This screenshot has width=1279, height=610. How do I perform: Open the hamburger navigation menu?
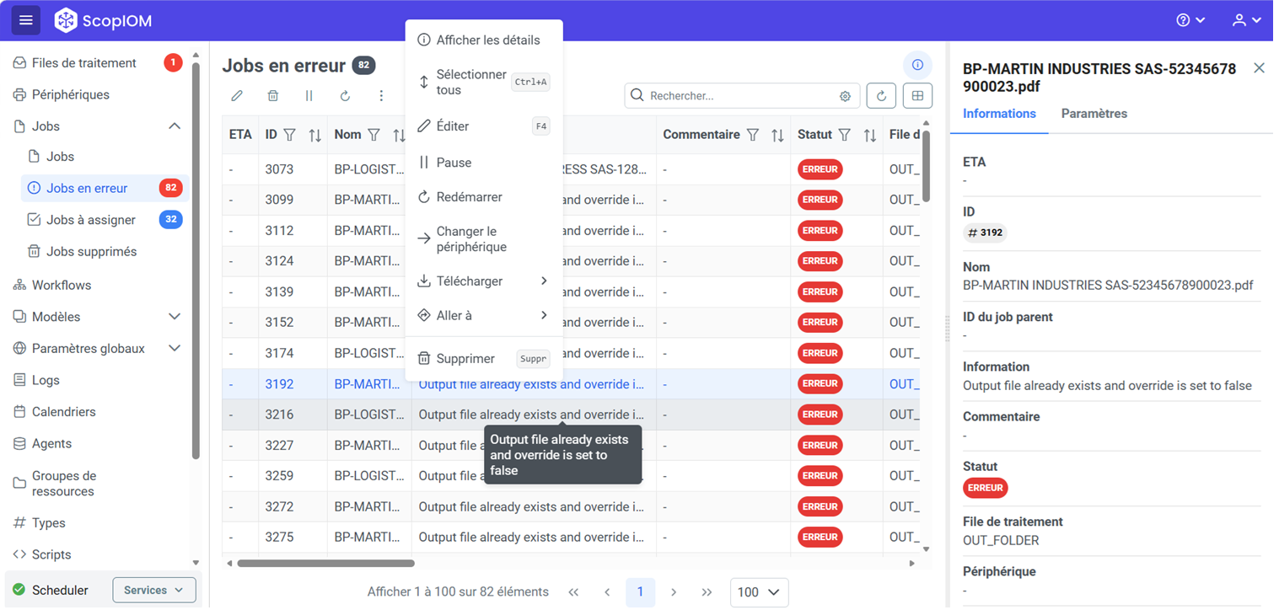coord(25,20)
